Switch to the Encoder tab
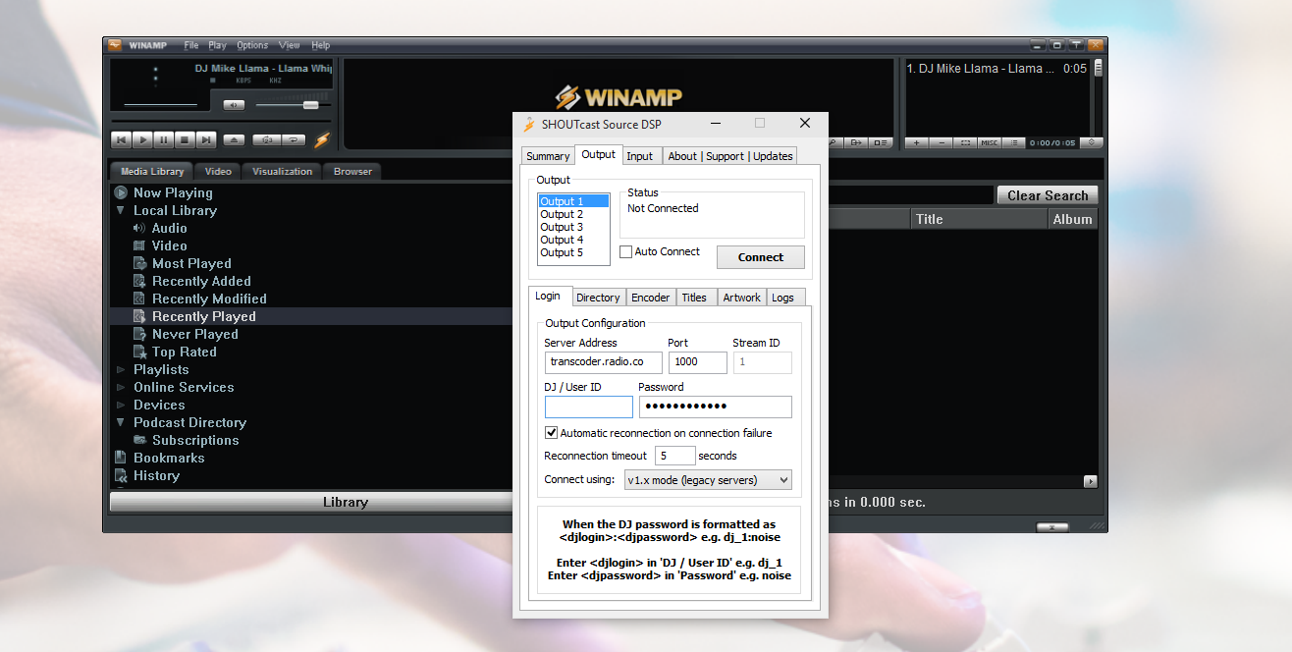 tap(650, 298)
